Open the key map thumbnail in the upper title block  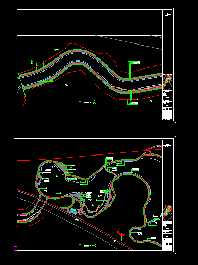(167, 82)
